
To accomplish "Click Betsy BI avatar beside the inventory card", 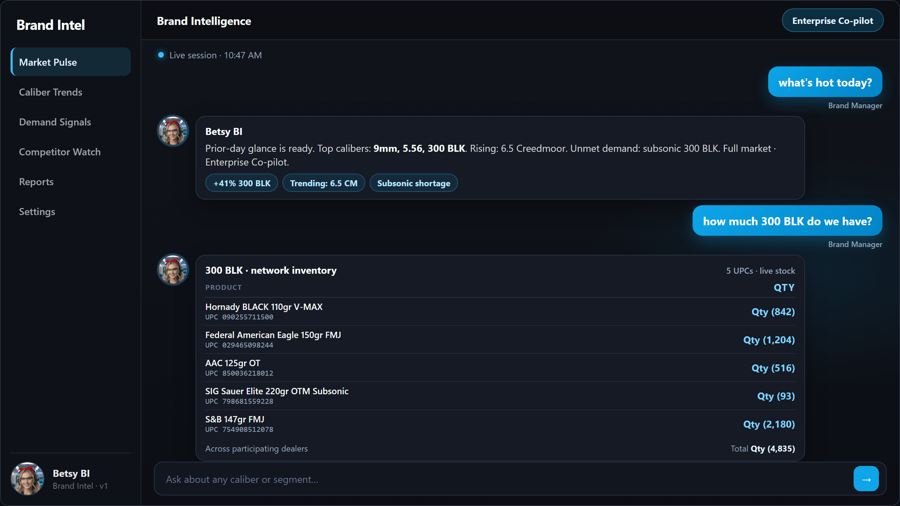I will point(173,270).
